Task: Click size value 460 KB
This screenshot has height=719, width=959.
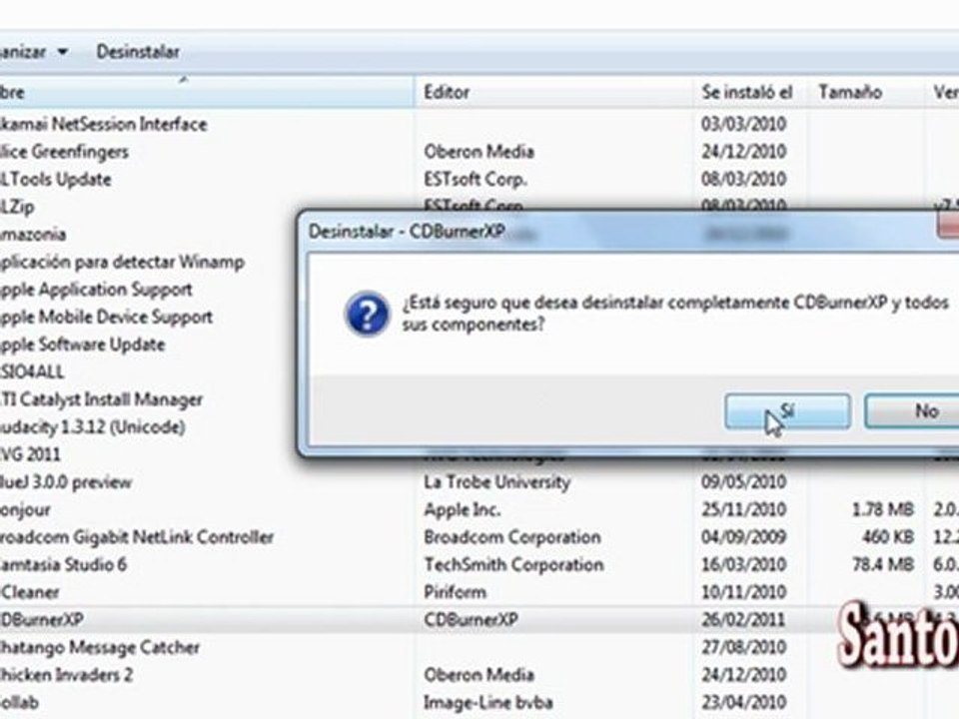Action: tap(887, 537)
